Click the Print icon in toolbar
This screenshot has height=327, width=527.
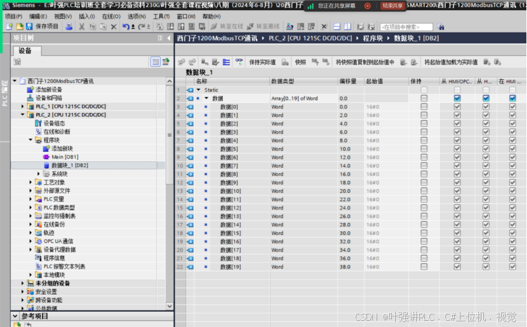click(x=69, y=27)
